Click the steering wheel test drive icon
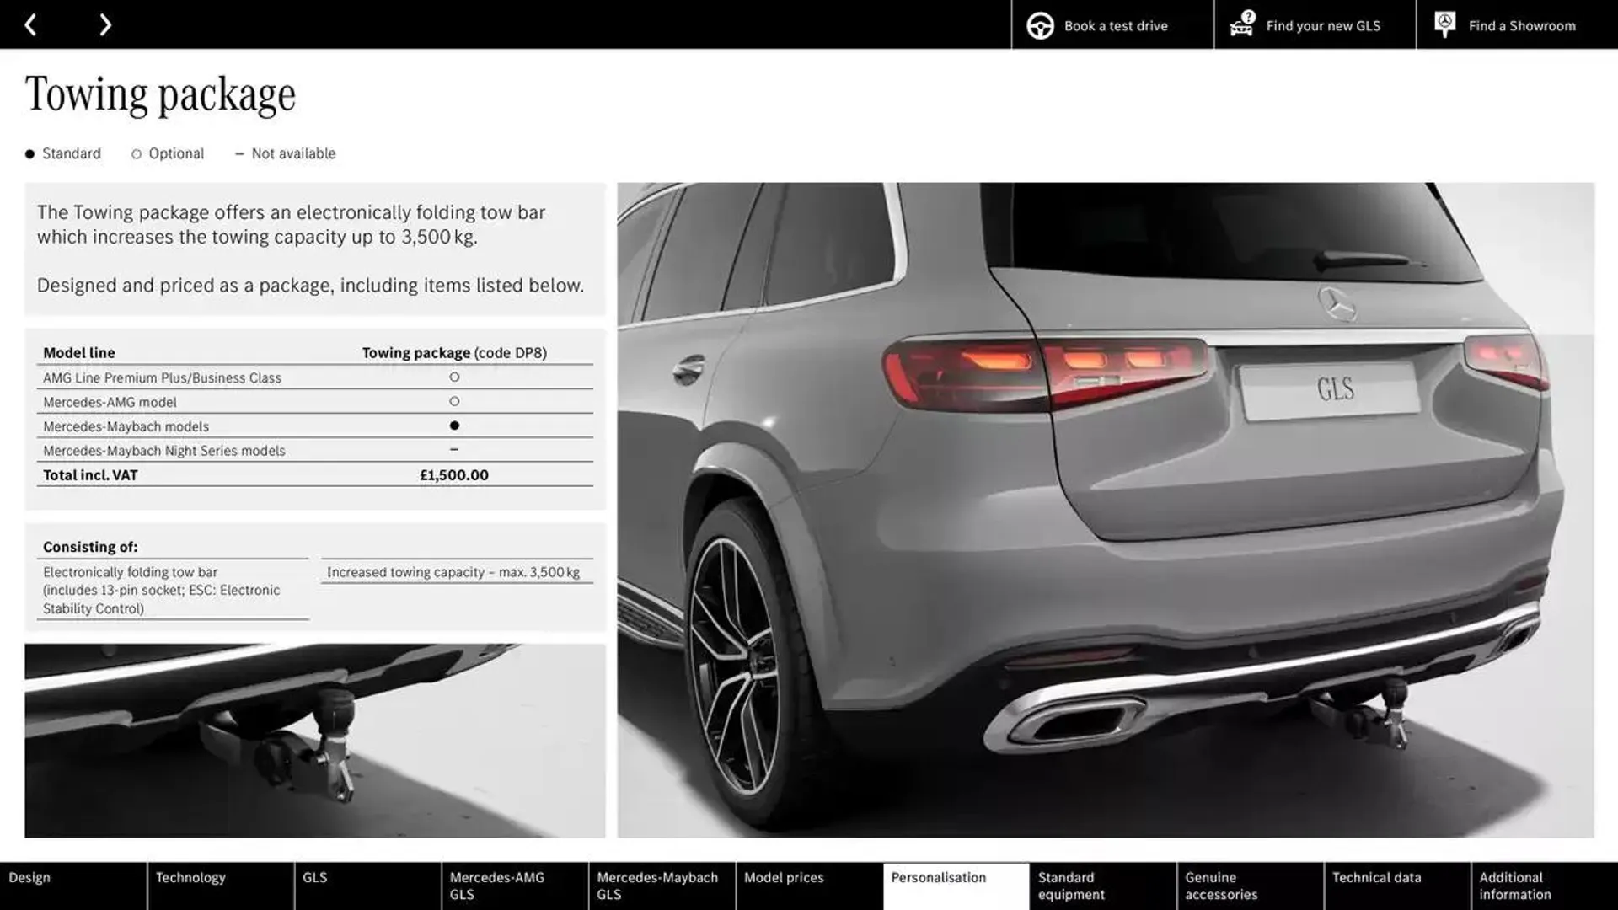1618x910 pixels. pyautogui.click(x=1039, y=24)
